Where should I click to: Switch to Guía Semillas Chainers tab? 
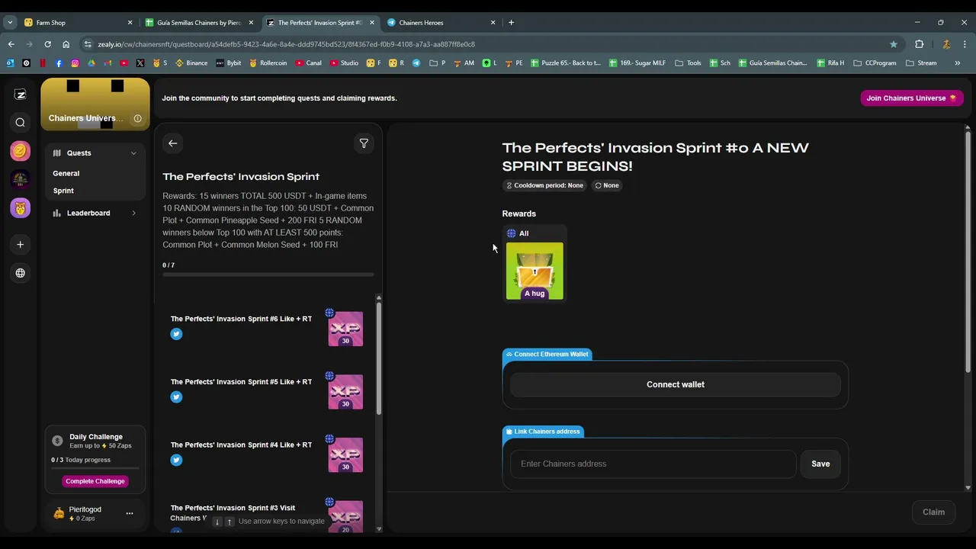pos(198,22)
